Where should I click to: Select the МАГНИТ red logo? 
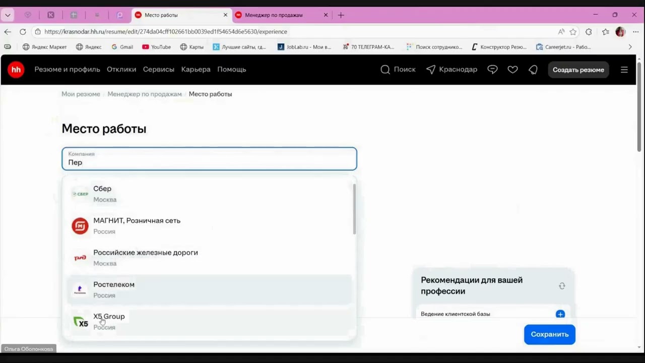(80, 226)
